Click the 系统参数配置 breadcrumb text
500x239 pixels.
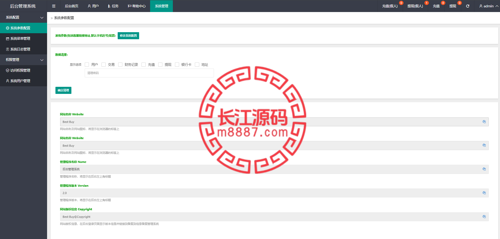click(x=64, y=18)
